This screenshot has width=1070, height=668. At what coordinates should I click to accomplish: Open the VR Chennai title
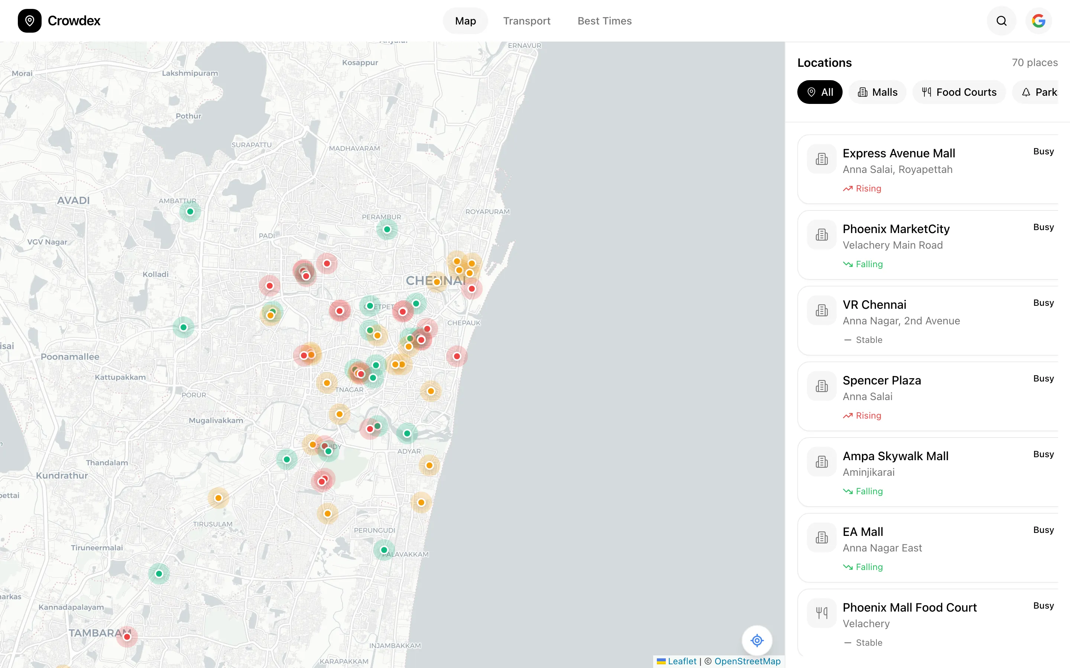[875, 304]
